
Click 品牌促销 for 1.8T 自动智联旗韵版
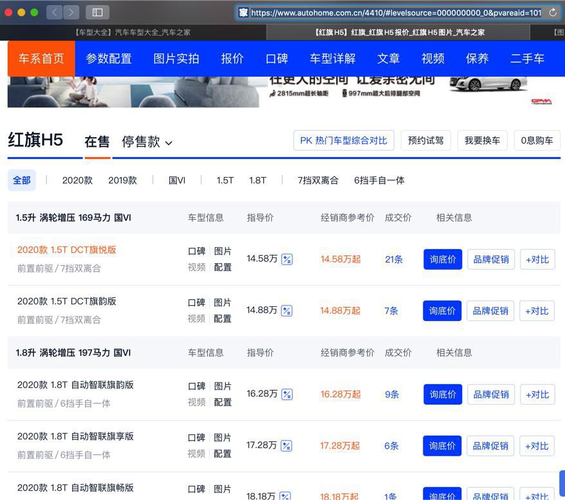[491, 394]
